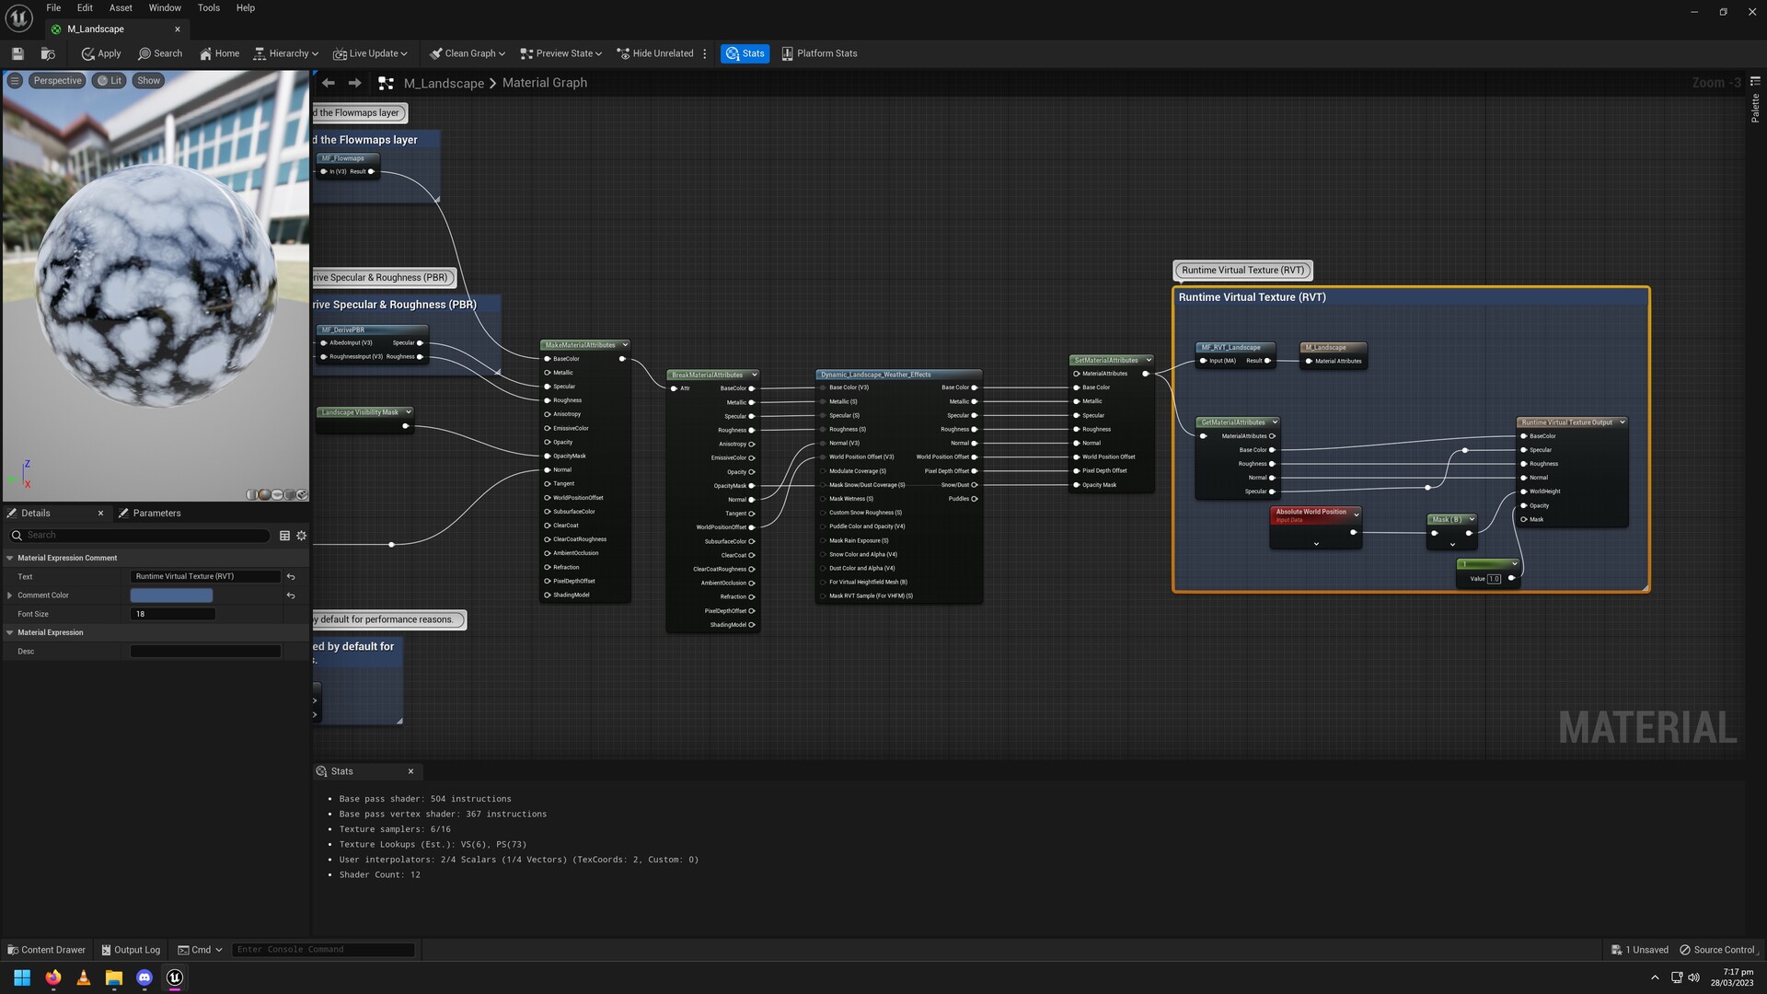Viewport: 1767px width, 994px height.
Task: Toggle the Stats display button
Action: (745, 53)
